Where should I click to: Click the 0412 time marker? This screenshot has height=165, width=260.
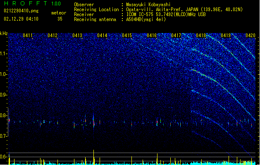[x=52, y=35]
